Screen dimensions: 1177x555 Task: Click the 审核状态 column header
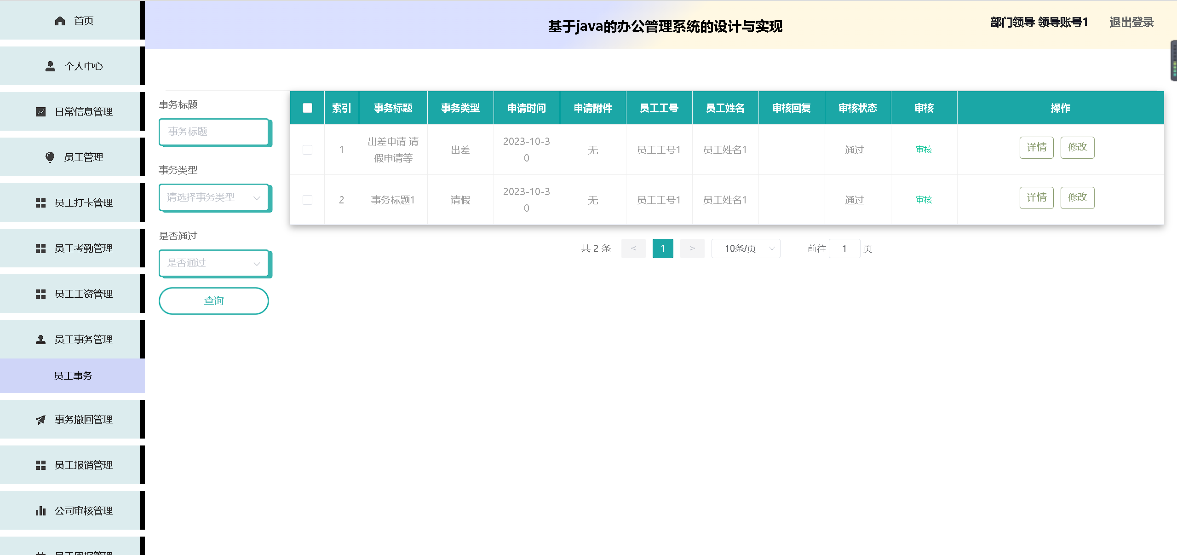858,108
